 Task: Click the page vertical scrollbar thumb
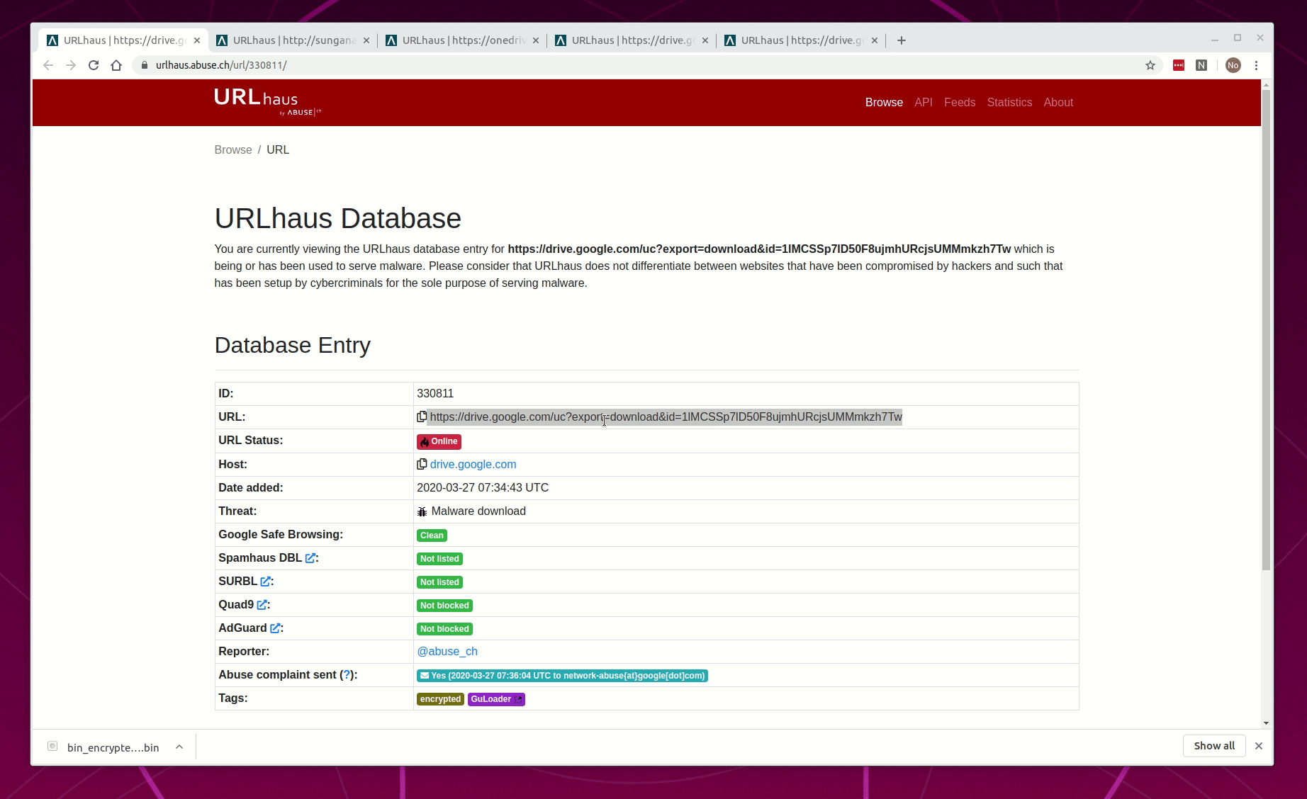[x=1266, y=329]
